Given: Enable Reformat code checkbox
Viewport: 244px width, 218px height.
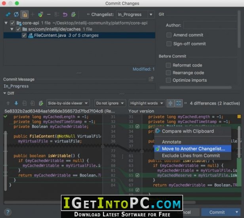Looking at the screenshot, I should point(168,65).
